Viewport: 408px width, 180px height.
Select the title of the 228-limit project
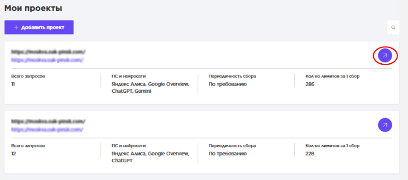(48, 121)
